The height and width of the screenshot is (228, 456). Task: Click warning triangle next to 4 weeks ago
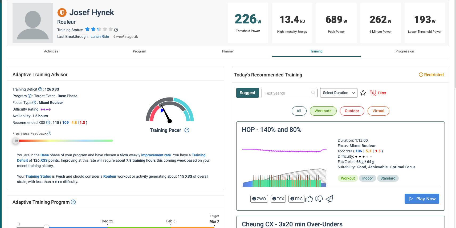136,36
